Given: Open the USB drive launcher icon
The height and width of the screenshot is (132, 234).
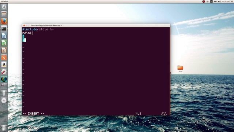Looking at the screenshot, I should [4, 93].
